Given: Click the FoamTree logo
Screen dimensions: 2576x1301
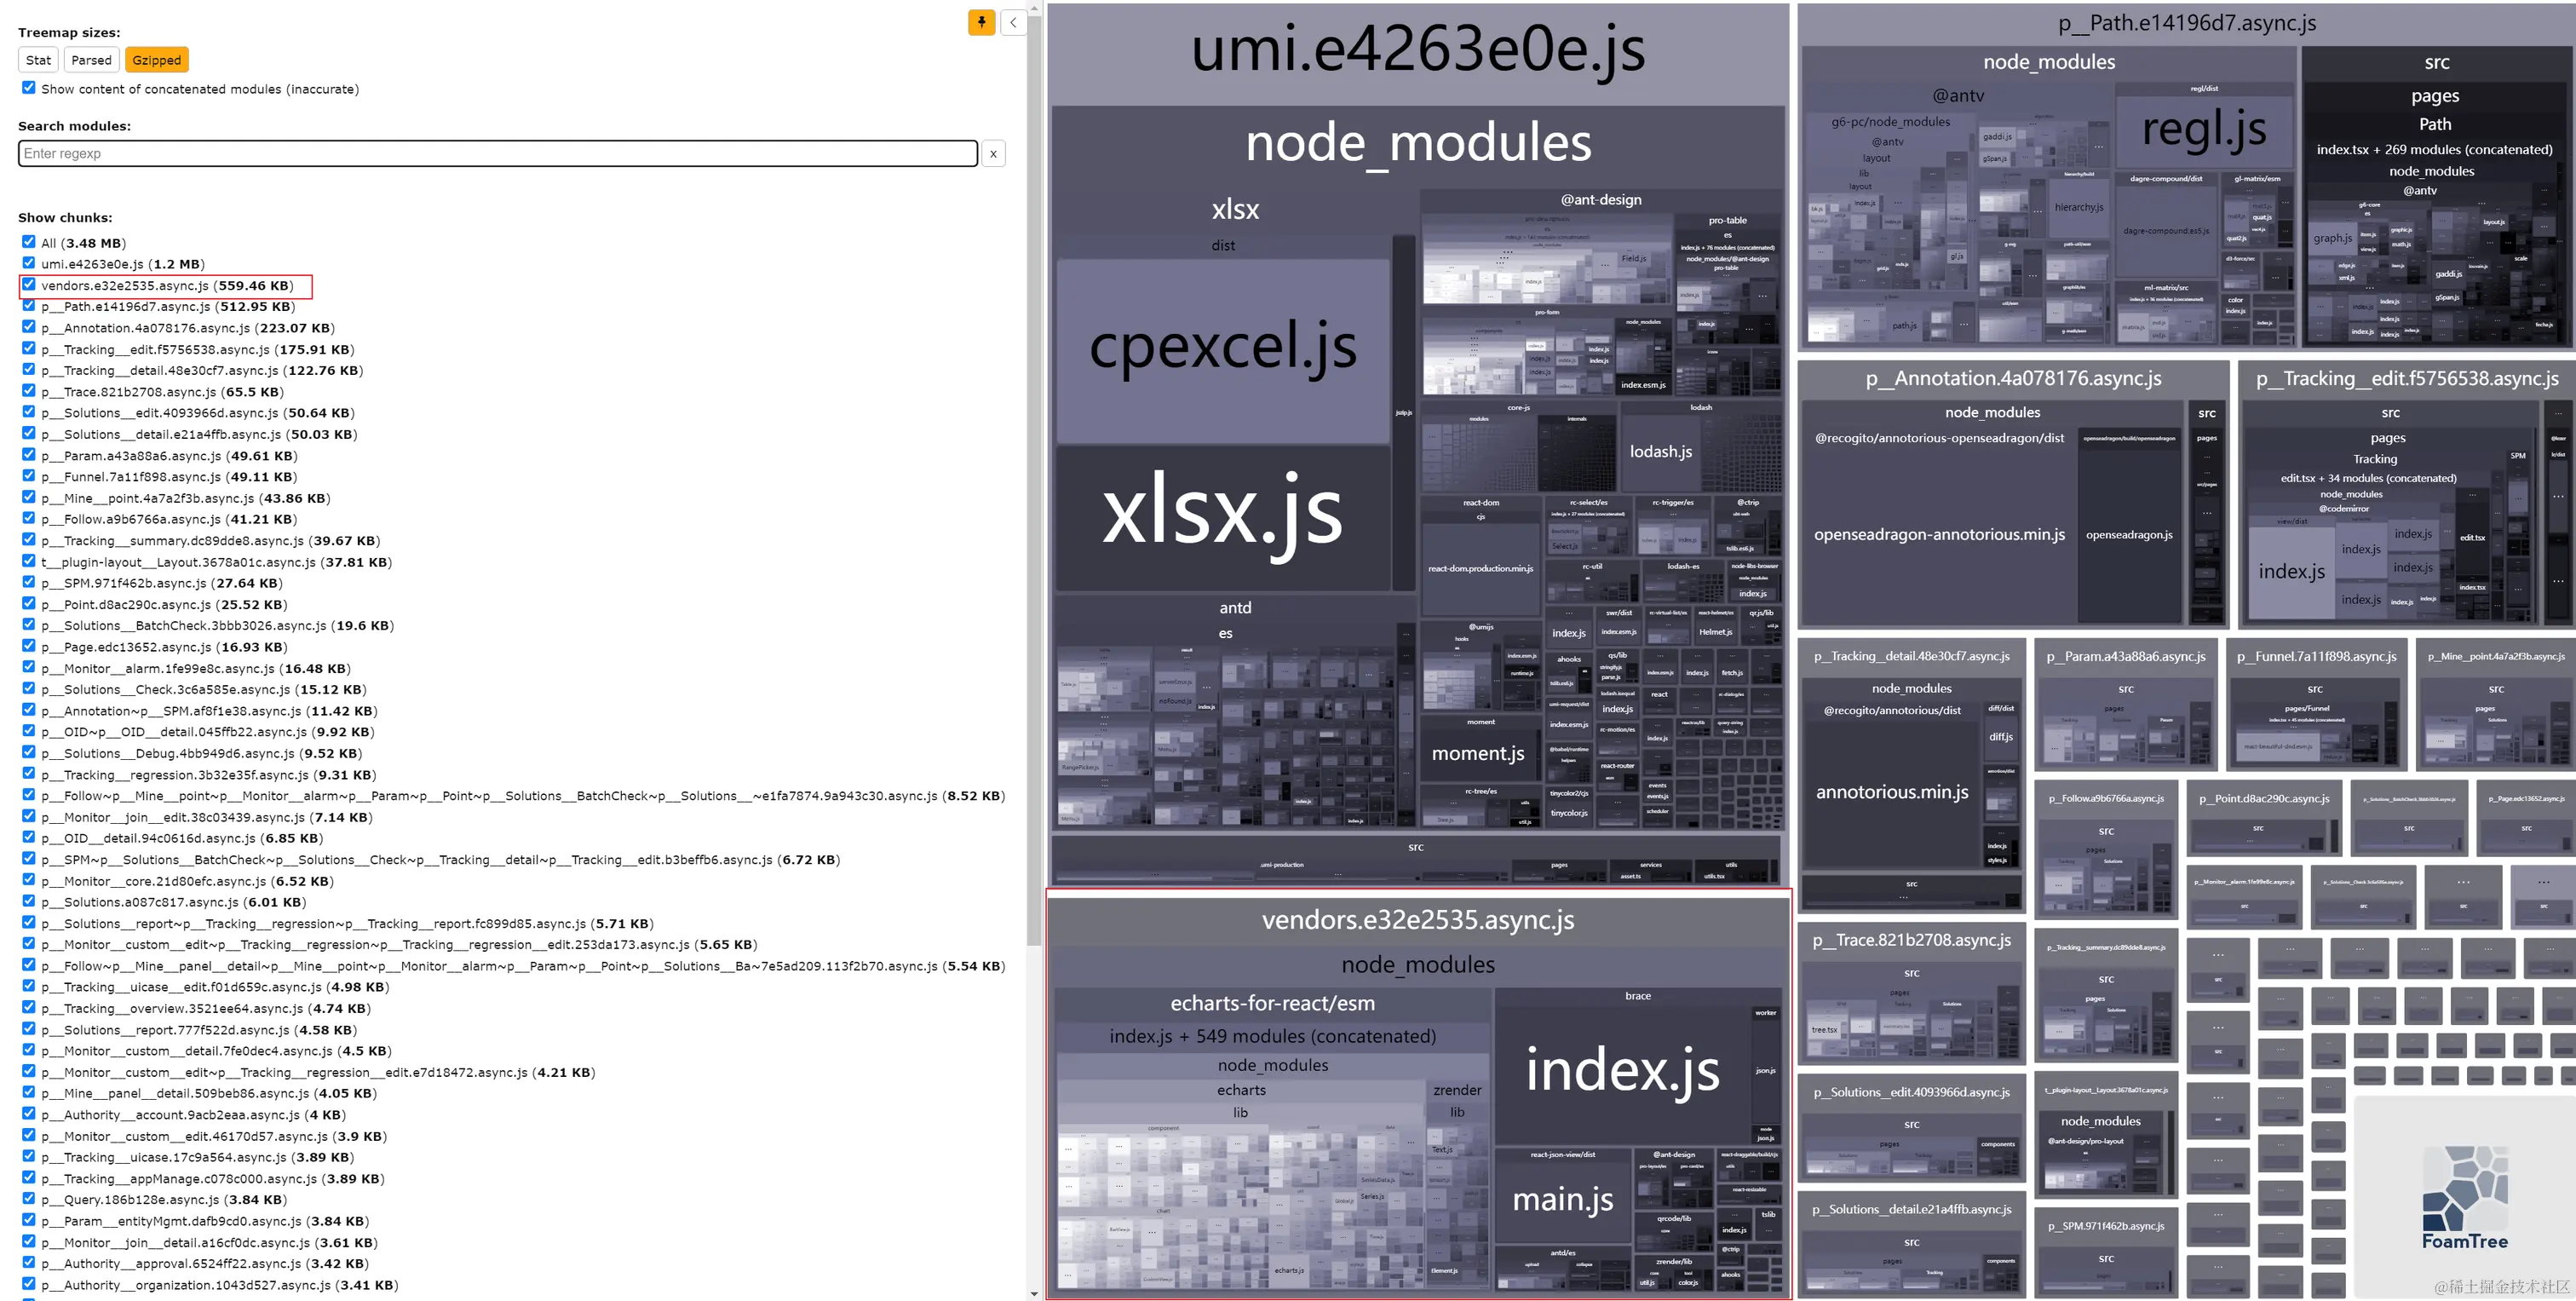Looking at the screenshot, I should 2464,1197.
